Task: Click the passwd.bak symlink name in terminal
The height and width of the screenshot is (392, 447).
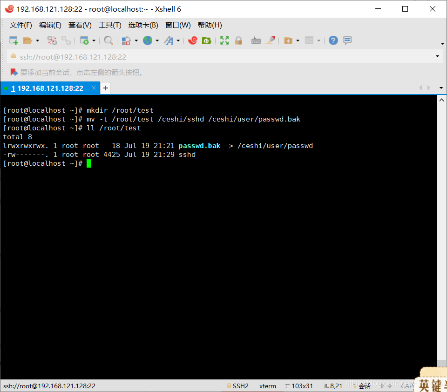Action: (x=199, y=146)
